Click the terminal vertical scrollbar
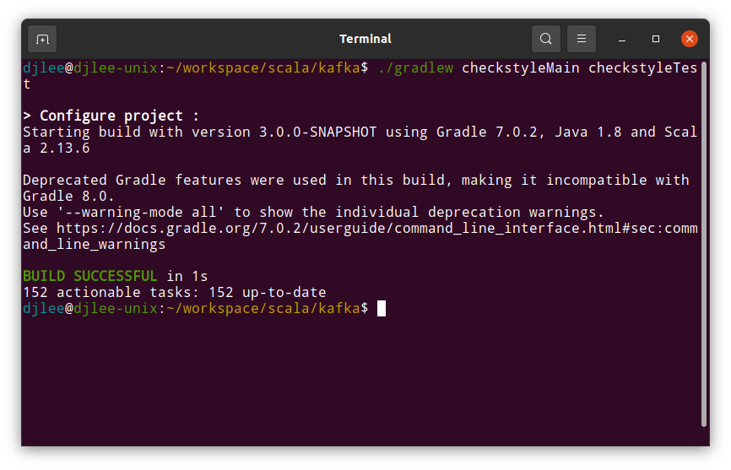This screenshot has width=731, height=470. (704, 244)
